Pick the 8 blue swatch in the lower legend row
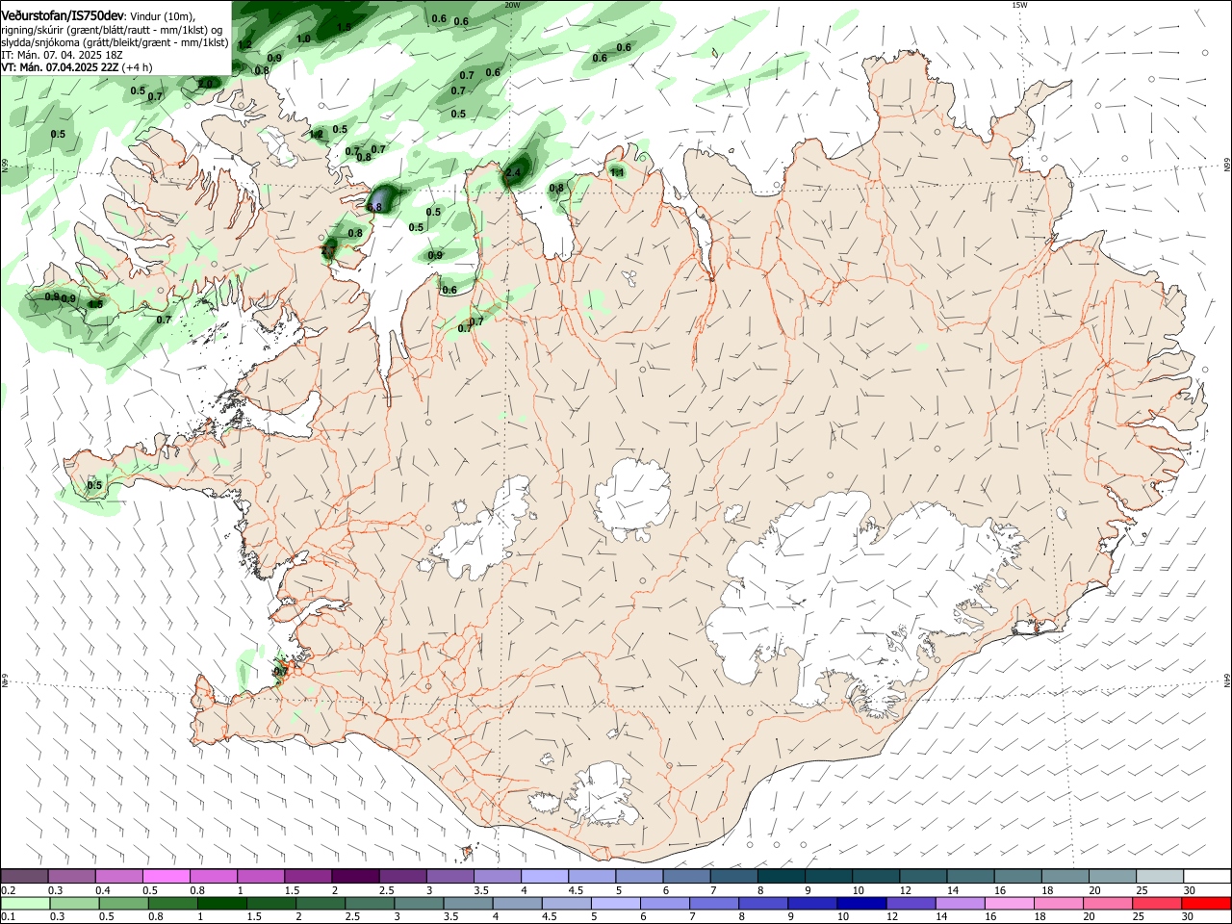Screen dimensions: 1232x924 (763, 903)
